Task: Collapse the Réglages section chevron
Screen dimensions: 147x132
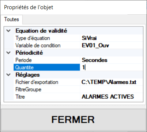Action: pyautogui.click(x=8, y=75)
